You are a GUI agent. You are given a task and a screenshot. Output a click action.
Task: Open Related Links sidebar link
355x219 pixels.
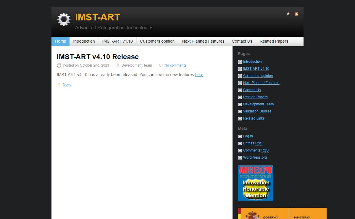click(254, 118)
